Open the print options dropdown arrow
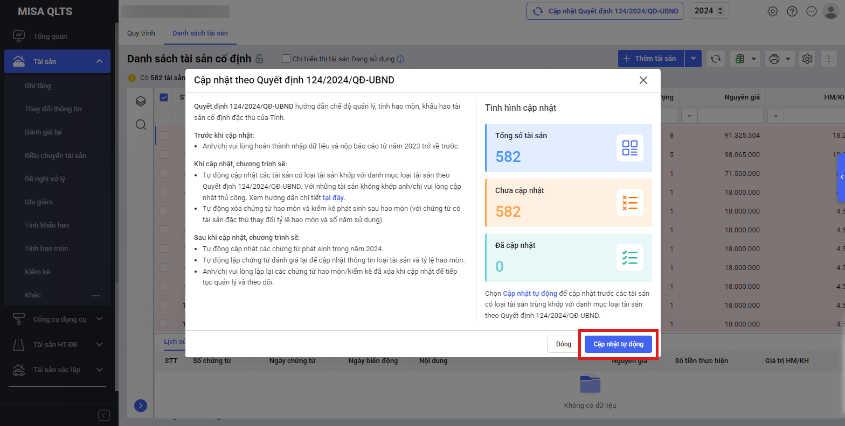The height and width of the screenshot is (426, 845). [x=788, y=59]
